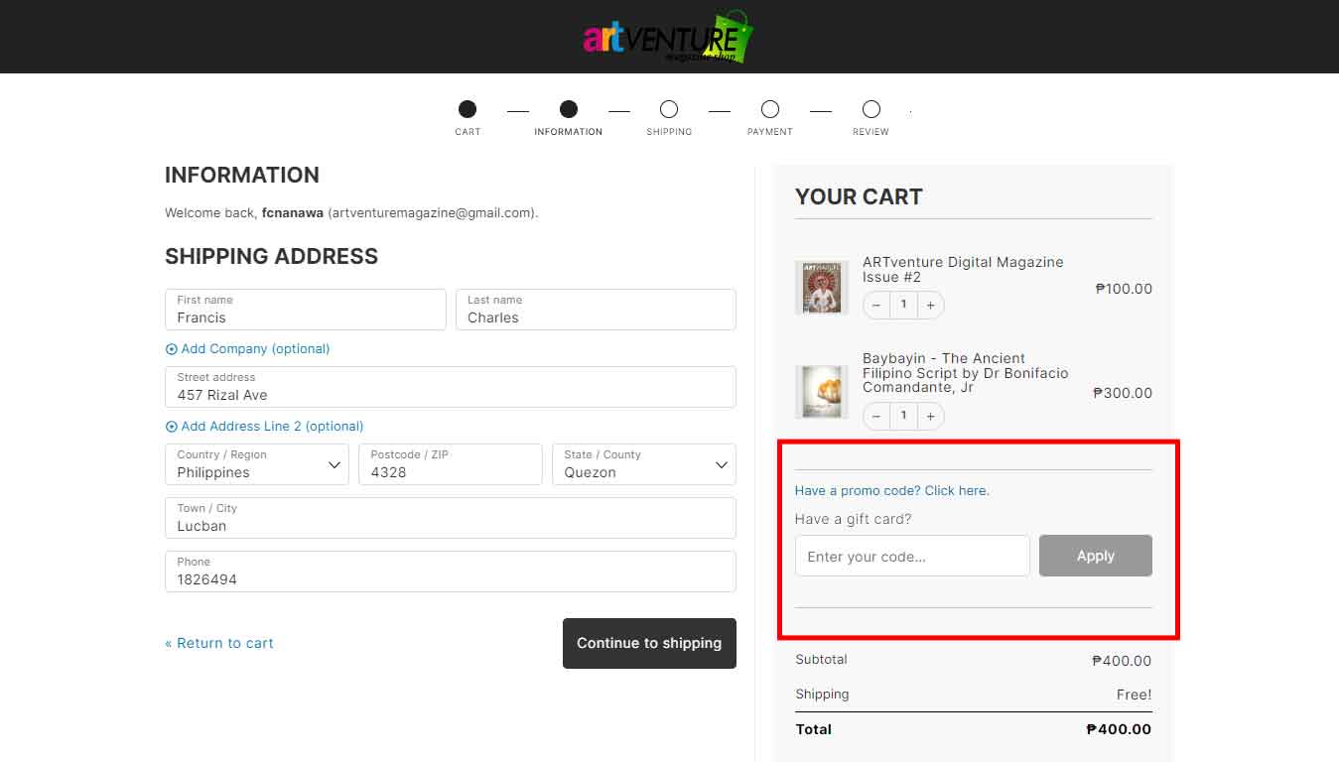
Task: Click the Phone number field
Action: [x=451, y=571]
